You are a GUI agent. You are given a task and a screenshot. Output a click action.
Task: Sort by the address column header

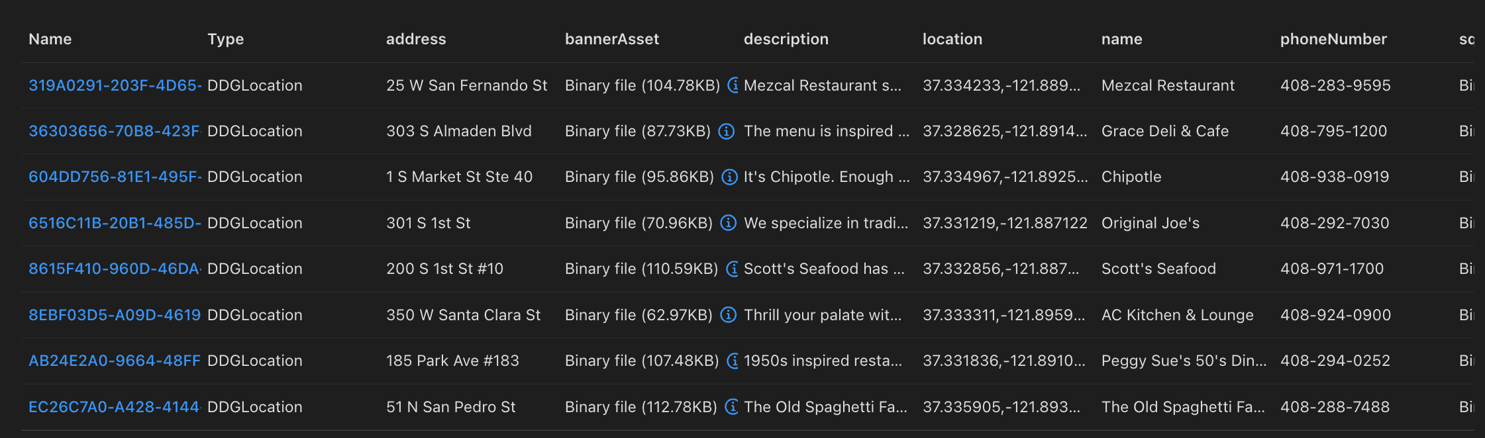coord(416,39)
